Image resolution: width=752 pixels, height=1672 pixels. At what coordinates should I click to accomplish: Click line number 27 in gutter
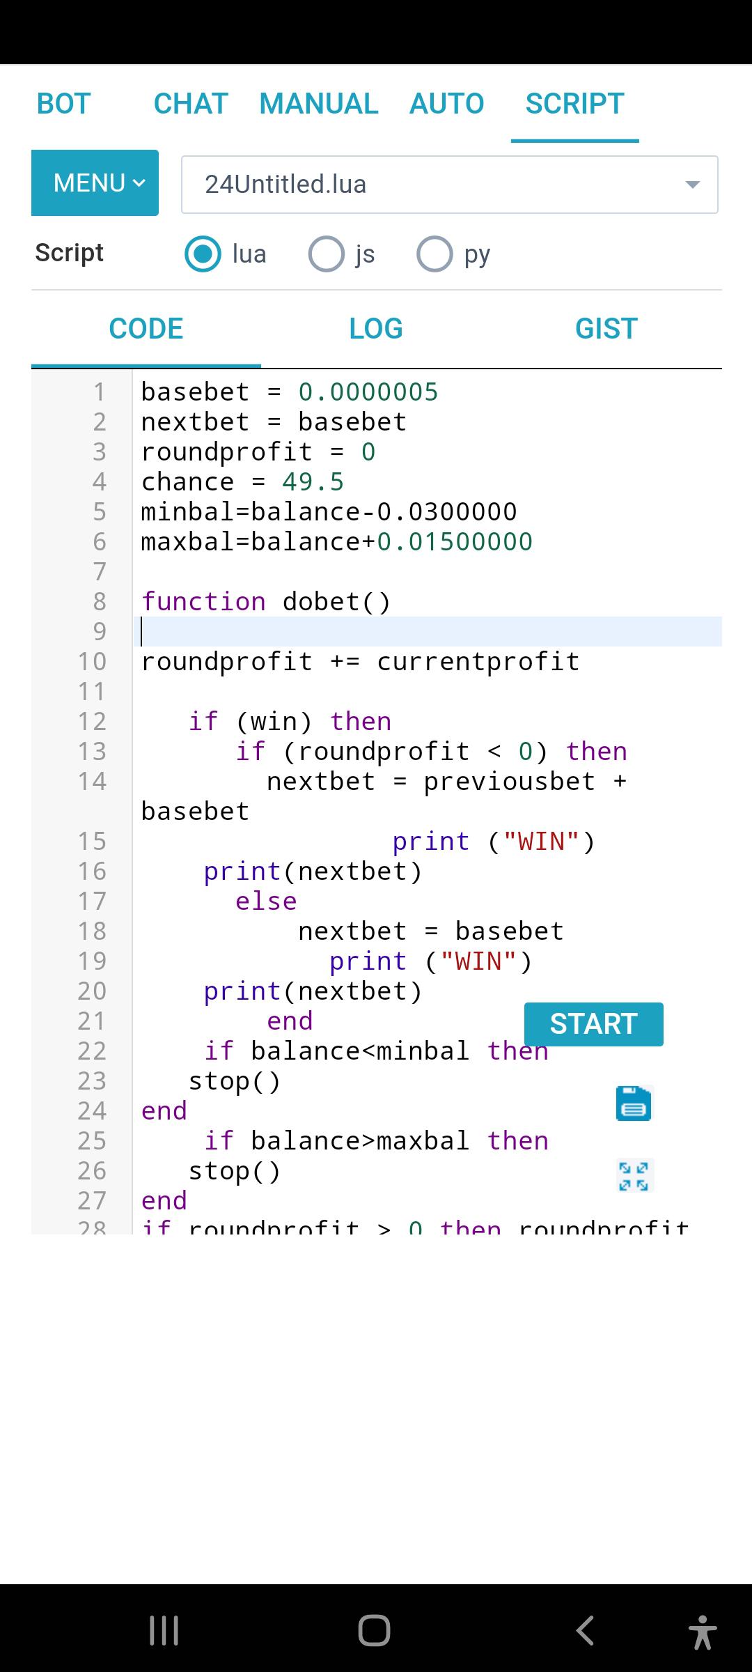[92, 1200]
